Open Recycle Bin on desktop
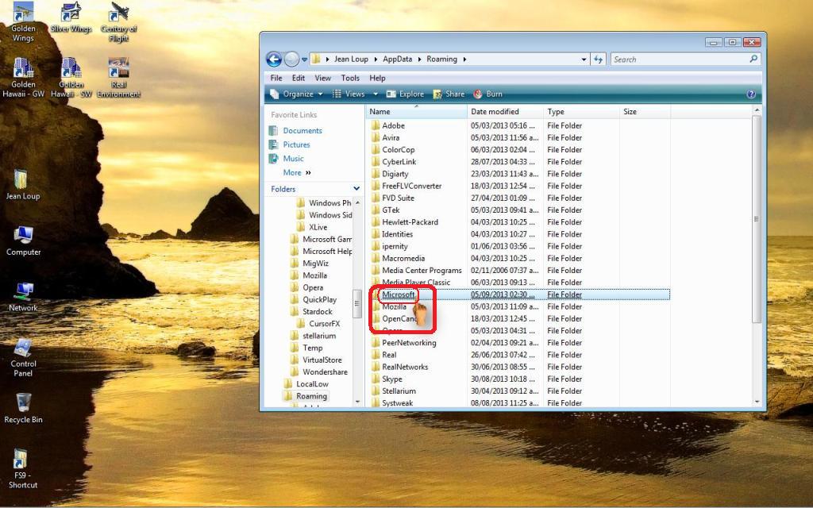The width and height of the screenshot is (813, 508). click(x=23, y=409)
